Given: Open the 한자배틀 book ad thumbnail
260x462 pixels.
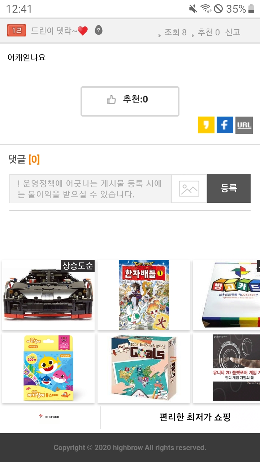Looking at the screenshot, I should 144,295.
